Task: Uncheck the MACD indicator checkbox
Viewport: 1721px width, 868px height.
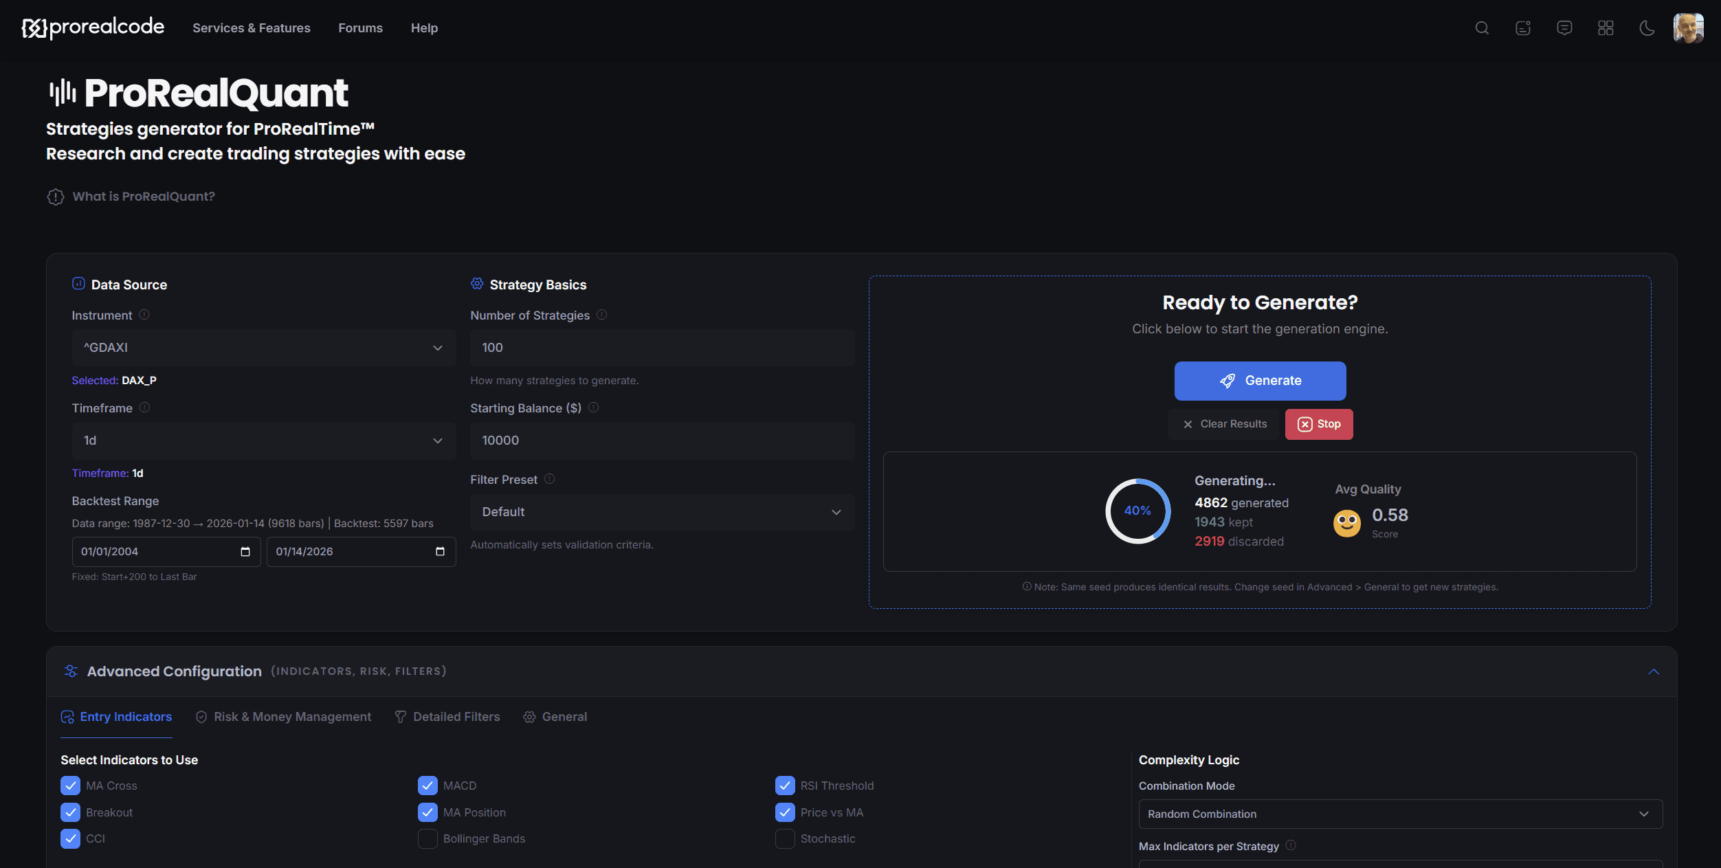Action: (428, 786)
